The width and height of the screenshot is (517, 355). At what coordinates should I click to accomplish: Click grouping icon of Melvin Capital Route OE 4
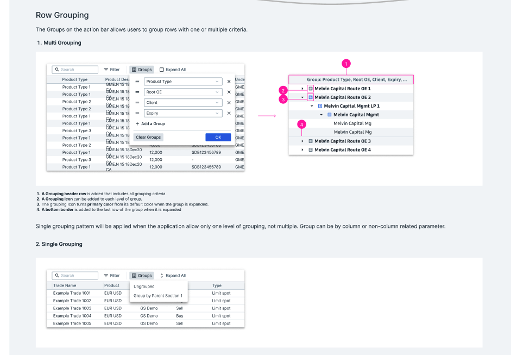click(311, 150)
